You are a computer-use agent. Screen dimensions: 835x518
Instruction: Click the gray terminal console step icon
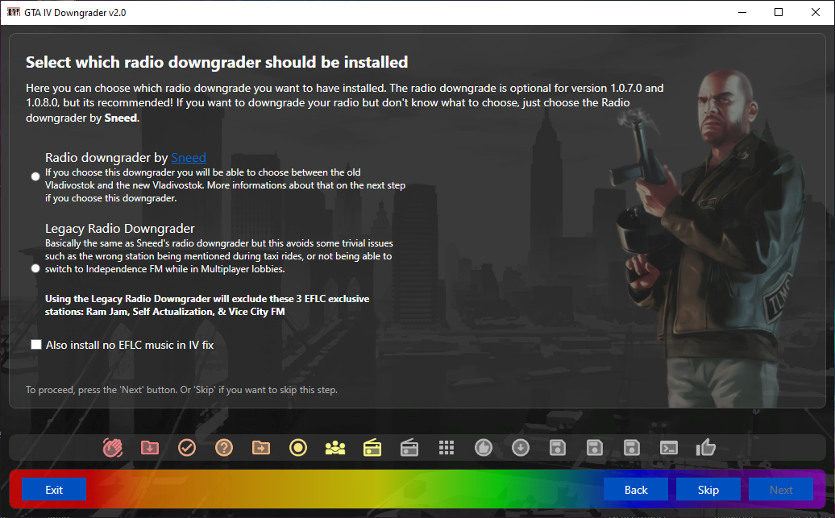(668, 447)
